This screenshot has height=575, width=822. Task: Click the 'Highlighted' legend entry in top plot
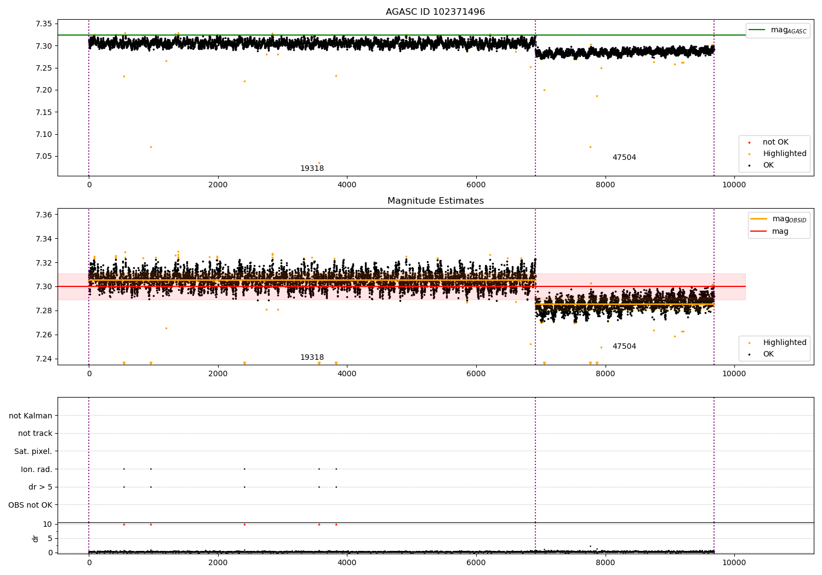point(777,154)
